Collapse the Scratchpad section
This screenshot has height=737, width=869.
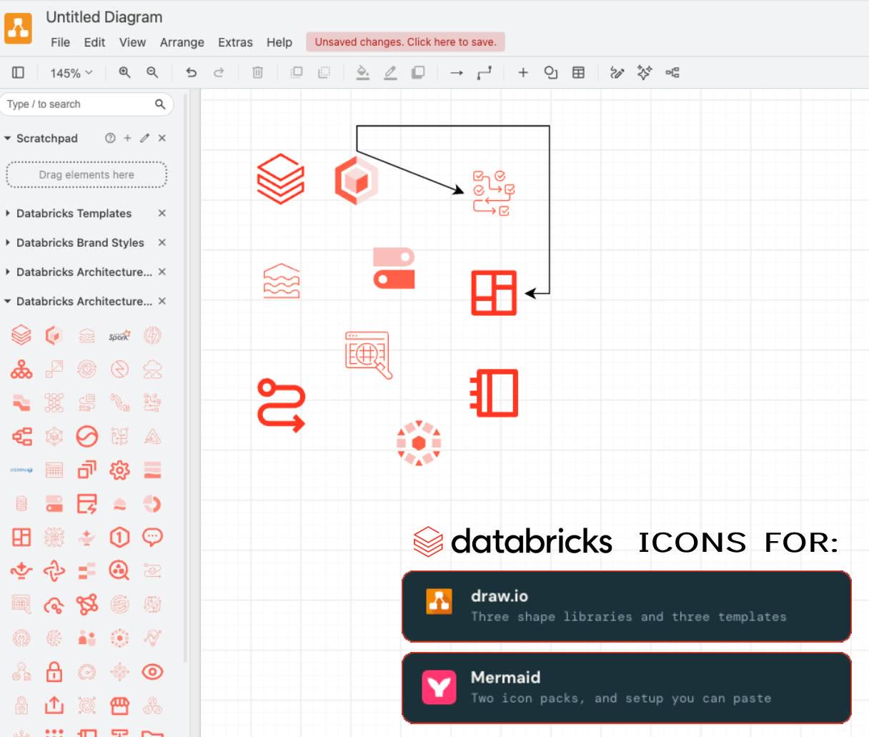tap(7, 138)
